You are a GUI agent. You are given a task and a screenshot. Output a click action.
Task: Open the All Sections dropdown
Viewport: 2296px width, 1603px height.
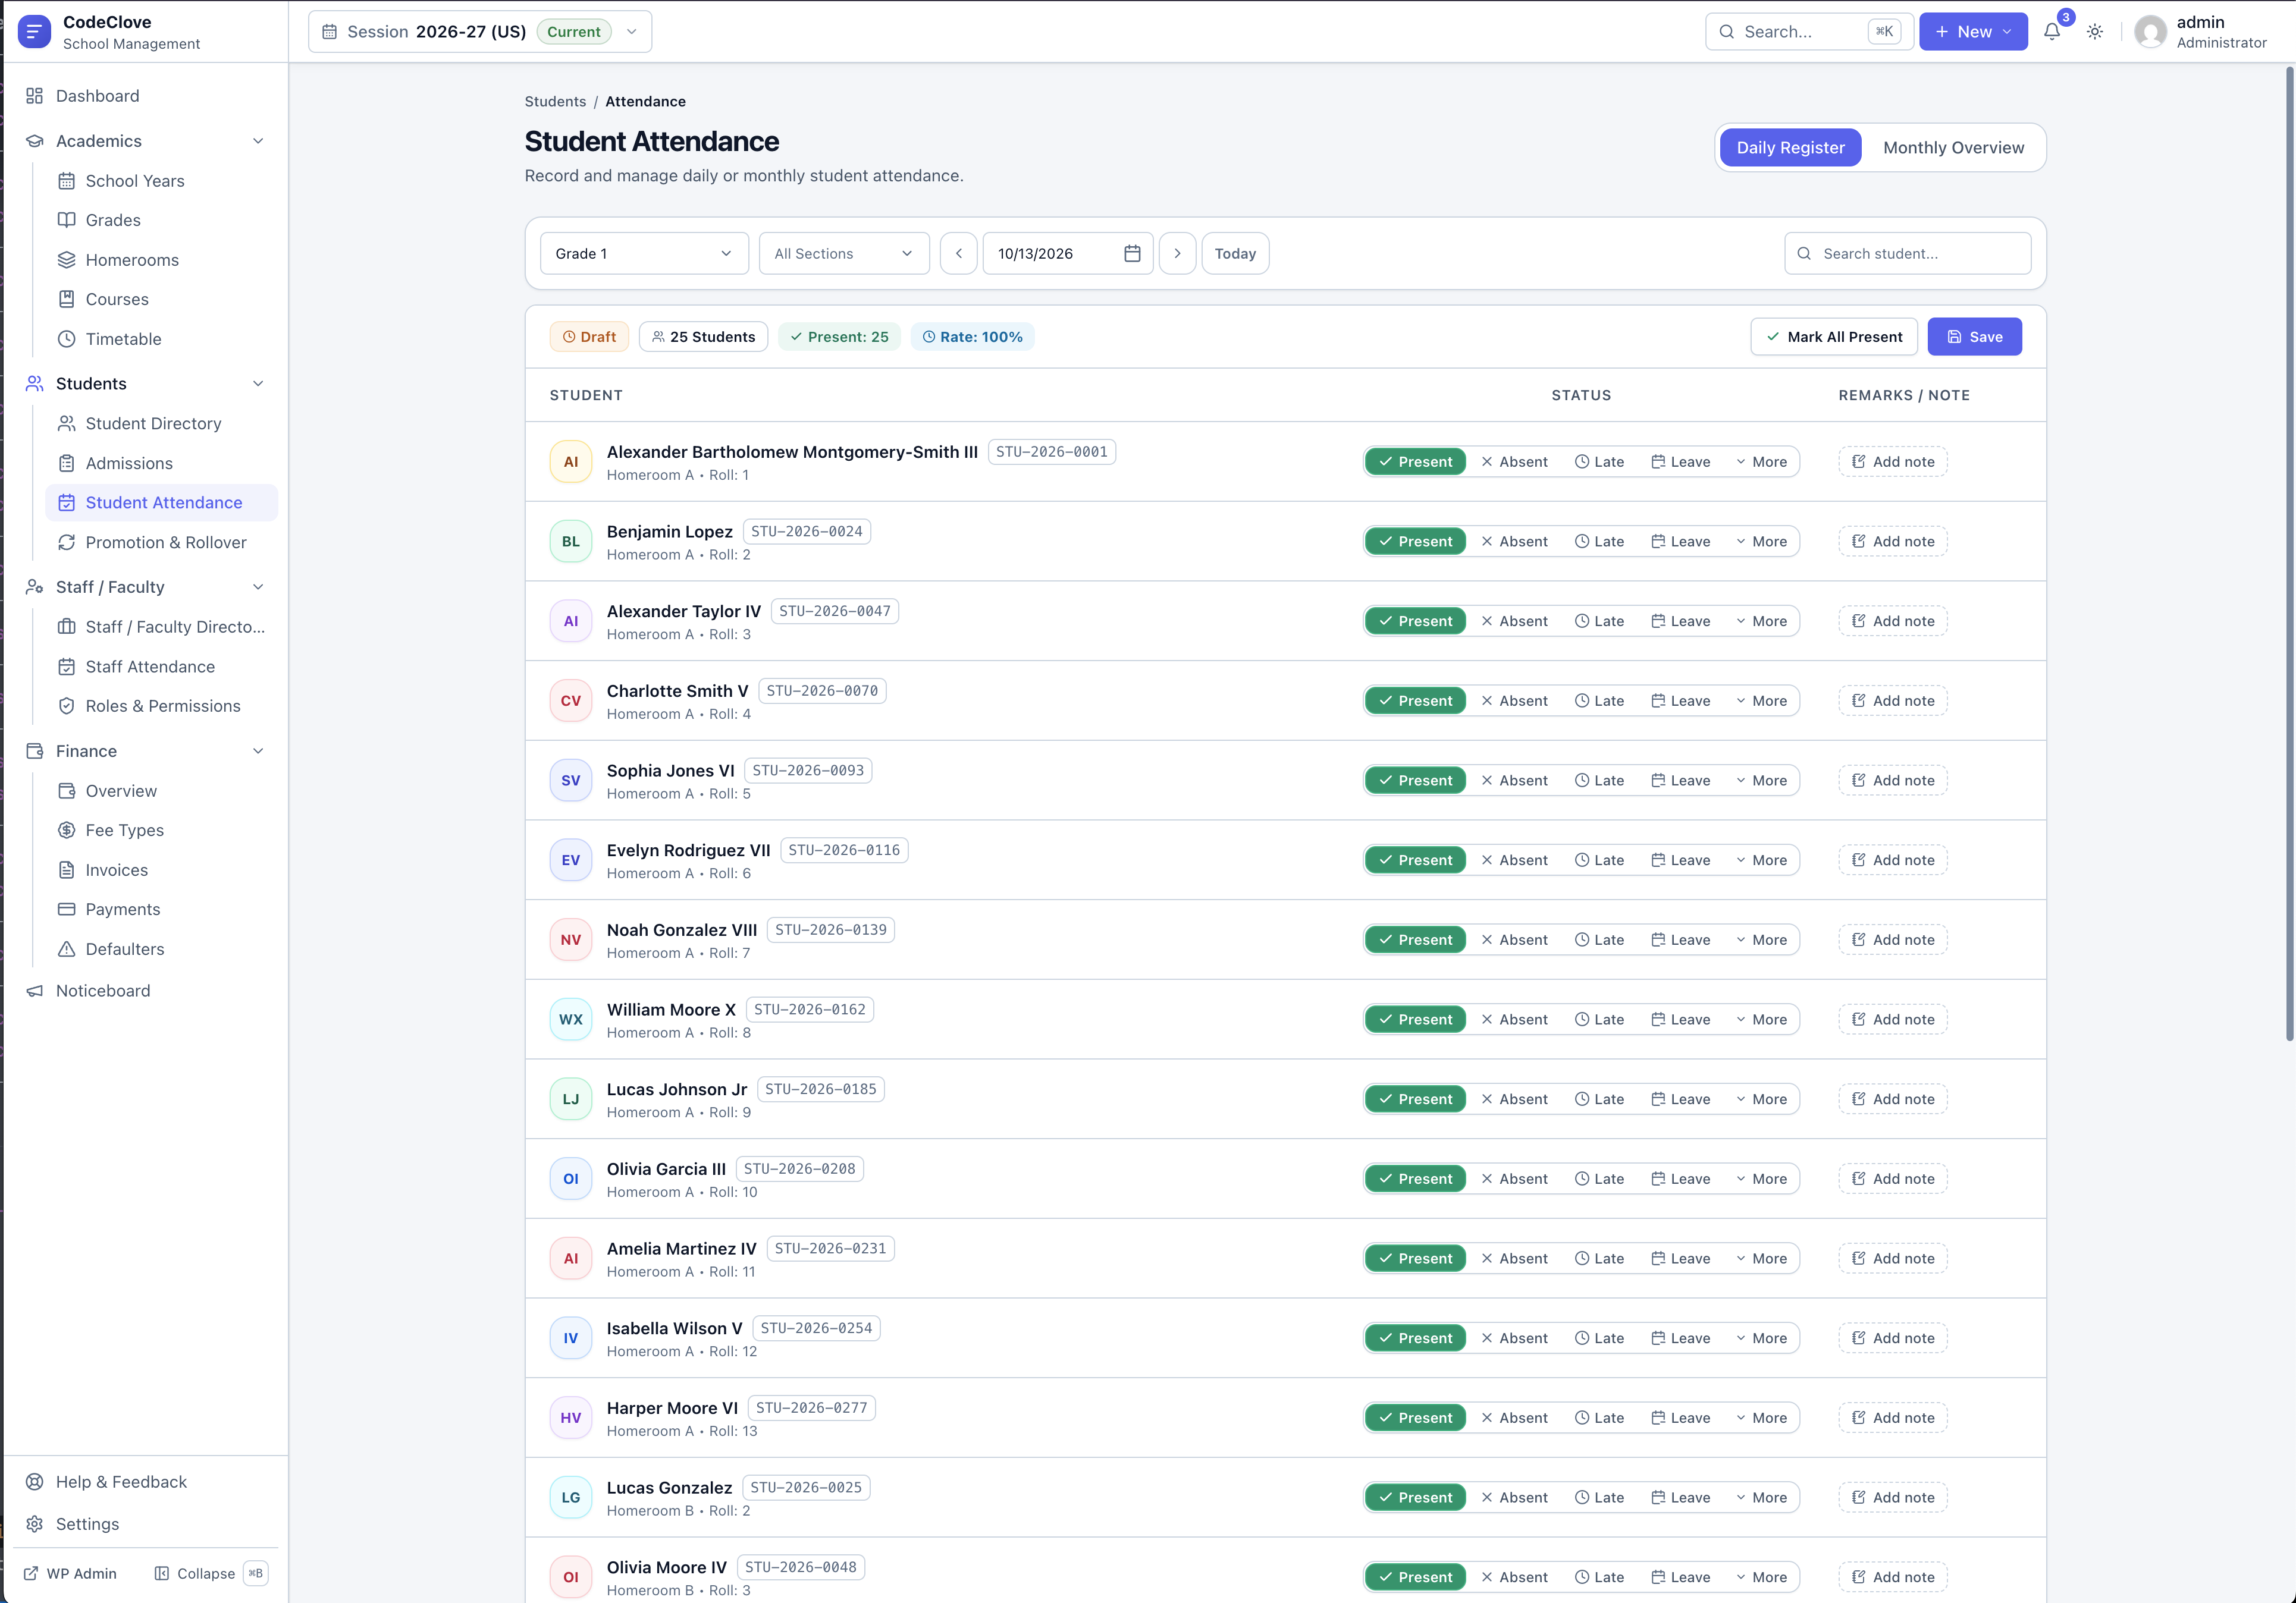coord(844,254)
